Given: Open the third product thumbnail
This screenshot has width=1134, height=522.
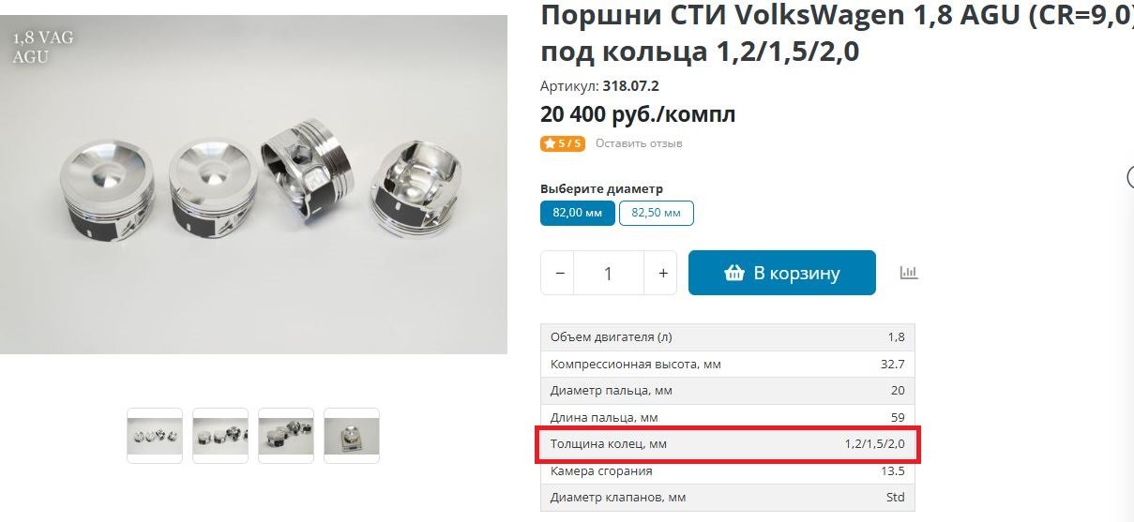Looking at the screenshot, I should 286,436.
